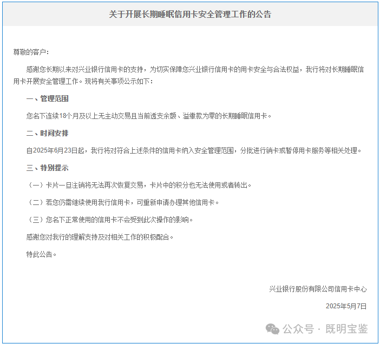Click the opening paragraph starting 感谢您长期以来
380x344 pixels.
pyautogui.click(x=188, y=75)
